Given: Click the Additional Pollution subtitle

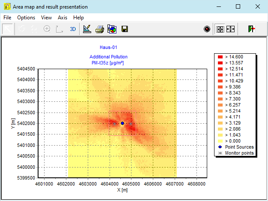Looking at the screenshot, I should [x=108, y=57].
